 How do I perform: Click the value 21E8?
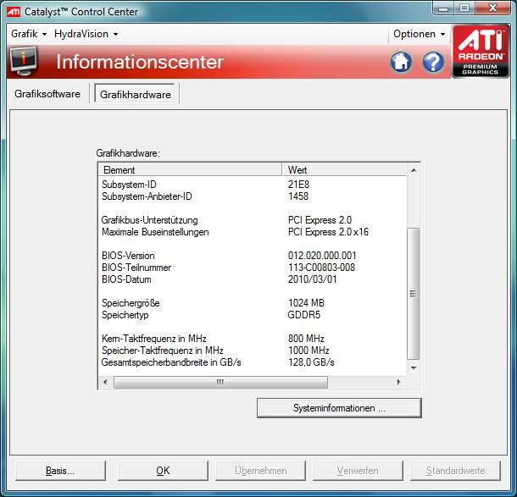tap(298, 185)
